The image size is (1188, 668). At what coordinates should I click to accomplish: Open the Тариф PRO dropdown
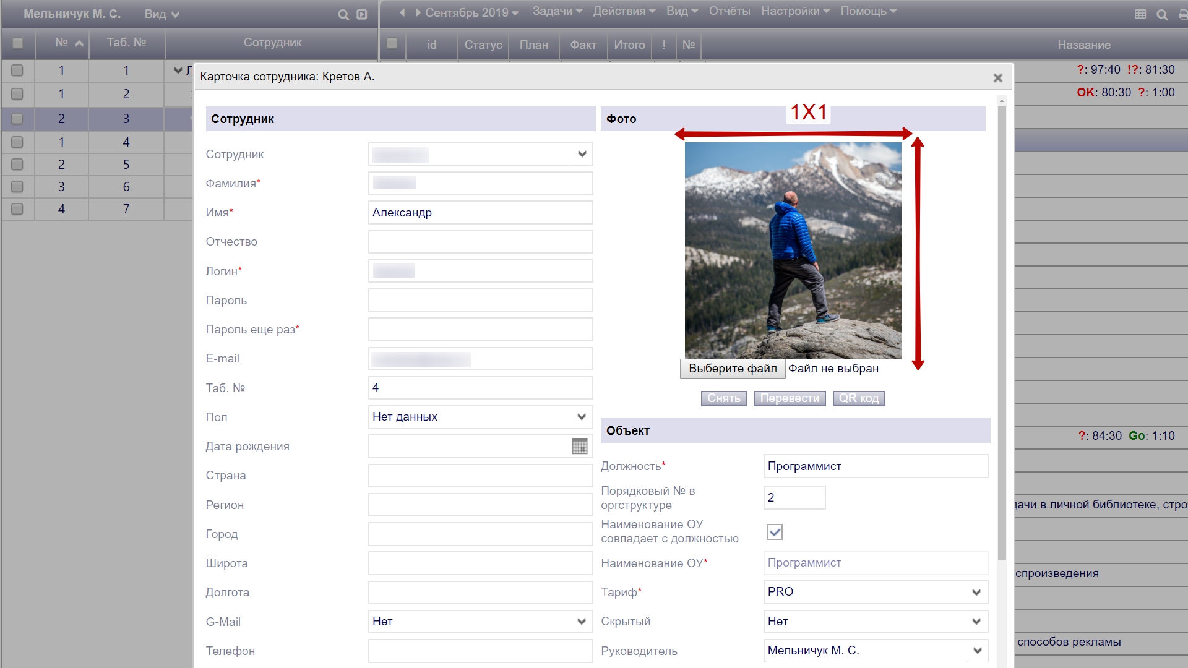[x=875, y=592]
